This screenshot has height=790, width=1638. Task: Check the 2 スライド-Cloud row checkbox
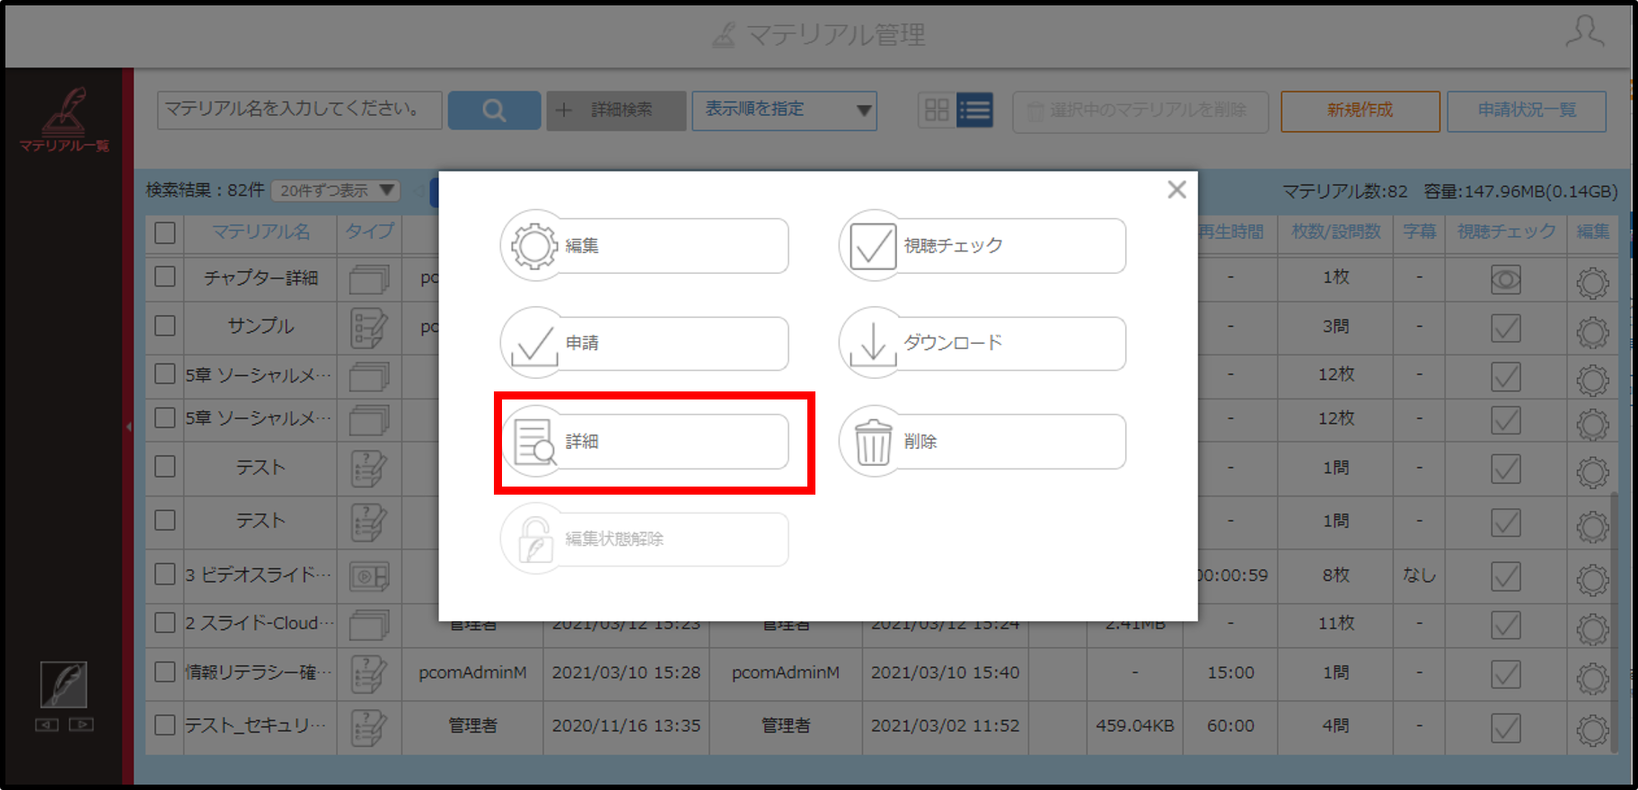pyautogui.click(x=165, y=622)
